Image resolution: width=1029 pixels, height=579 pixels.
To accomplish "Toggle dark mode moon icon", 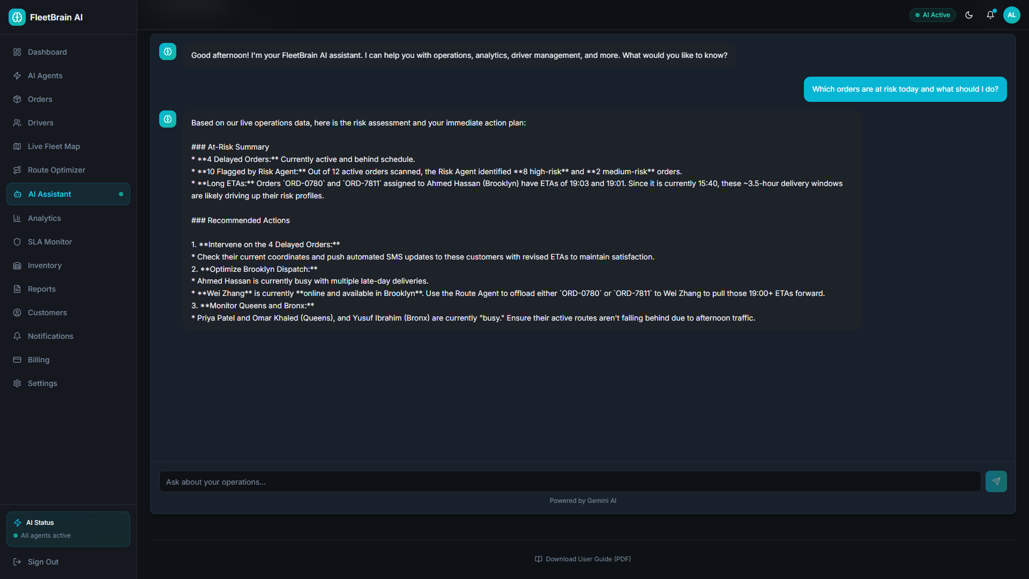I will tap(969, 15).
